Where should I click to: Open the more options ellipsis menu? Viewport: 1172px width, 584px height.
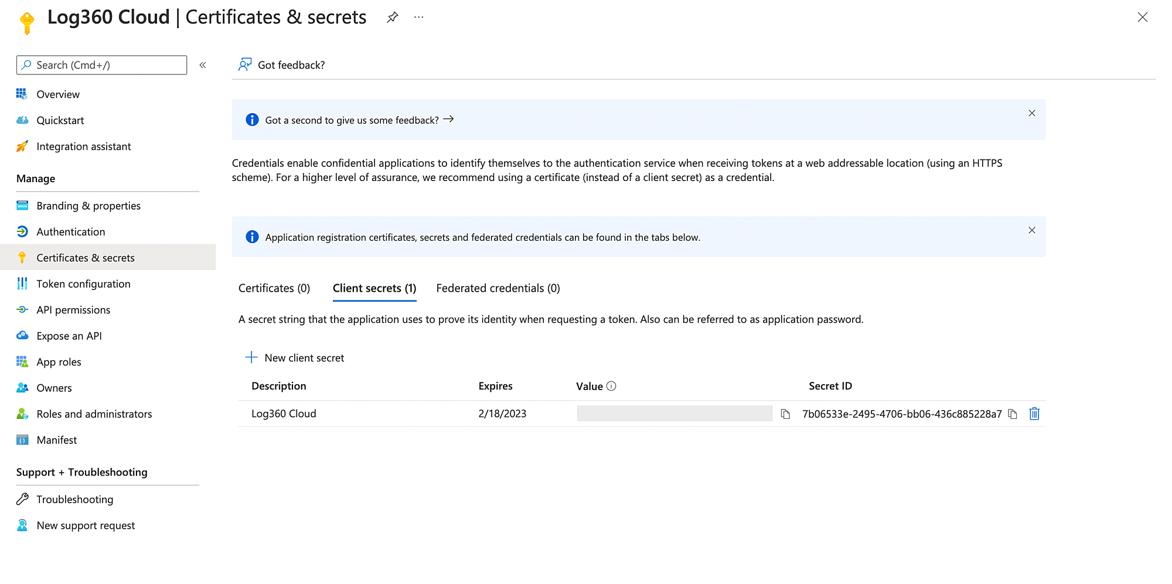point(418,18)
